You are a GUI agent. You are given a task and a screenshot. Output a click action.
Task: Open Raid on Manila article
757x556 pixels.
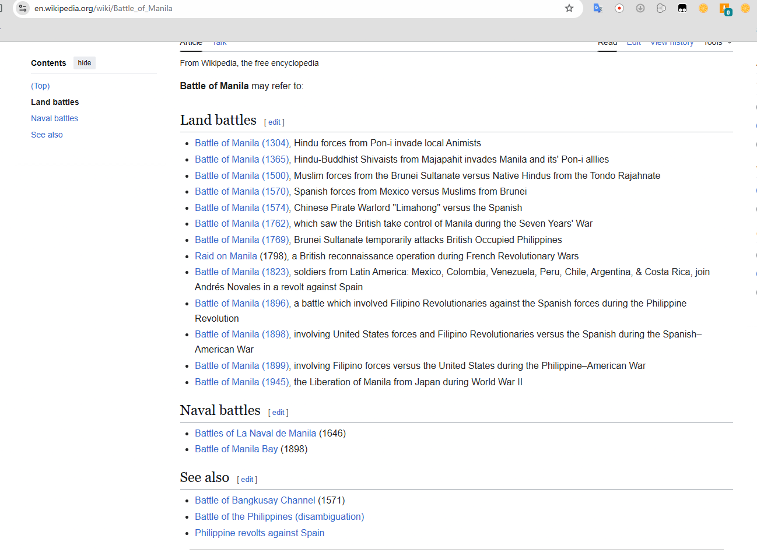(226, 256)
